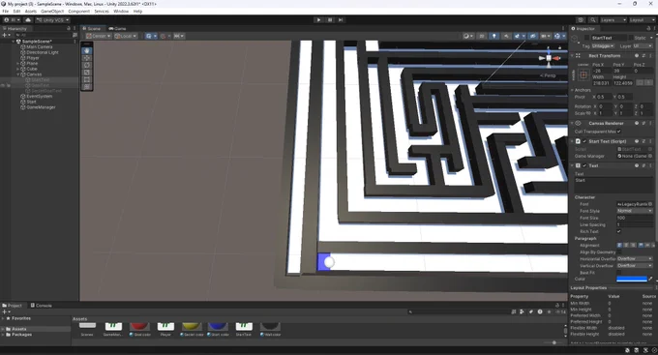Open the Layers dropdown
Viewport: 658px width, 355px height.
pos(613,19)
